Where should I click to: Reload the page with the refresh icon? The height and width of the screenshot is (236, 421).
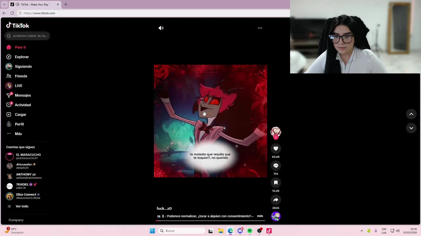pos(12,13)
